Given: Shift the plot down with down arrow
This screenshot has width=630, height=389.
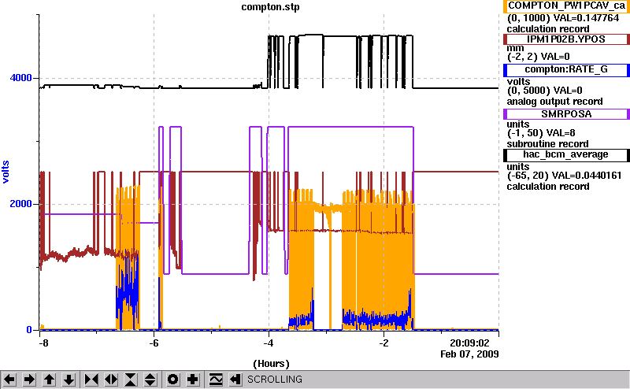Looking at the screenshot, I should coord(69,380).
